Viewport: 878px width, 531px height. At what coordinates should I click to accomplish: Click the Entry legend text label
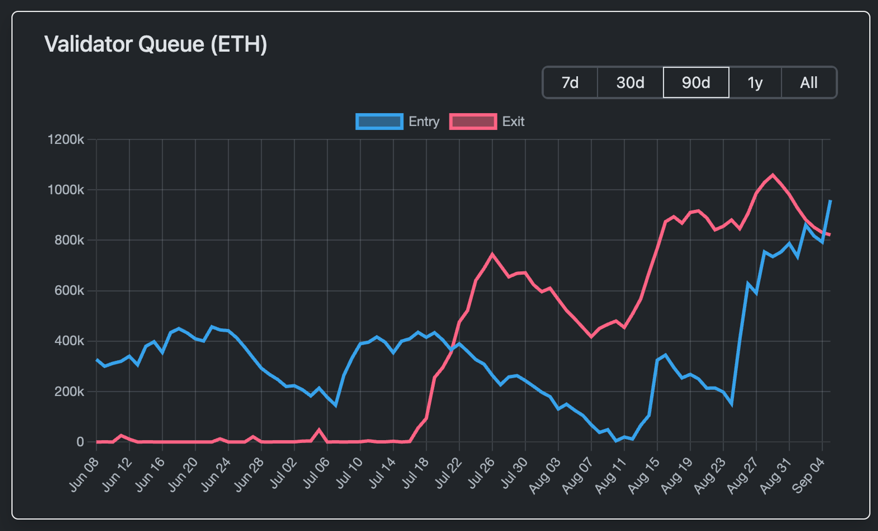(x=424, y=121)
